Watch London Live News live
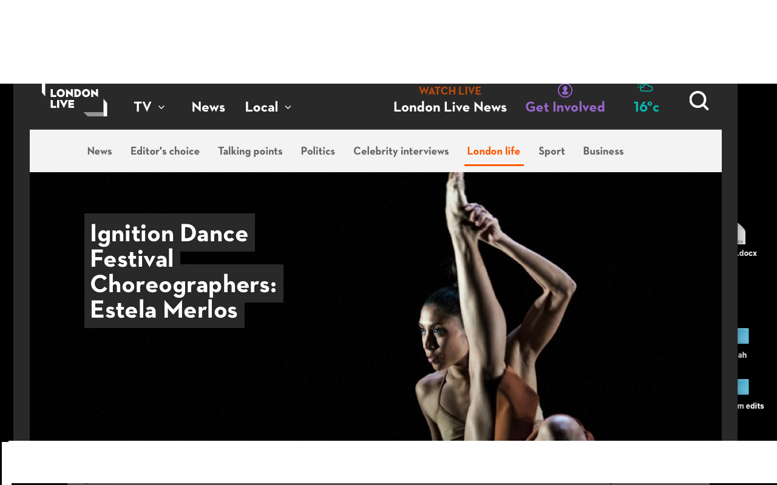Image resolution: width=777 pixels, height=485 pixels. pos(450,107)
